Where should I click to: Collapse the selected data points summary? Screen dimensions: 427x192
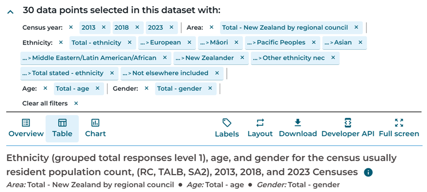coord(10,12)
